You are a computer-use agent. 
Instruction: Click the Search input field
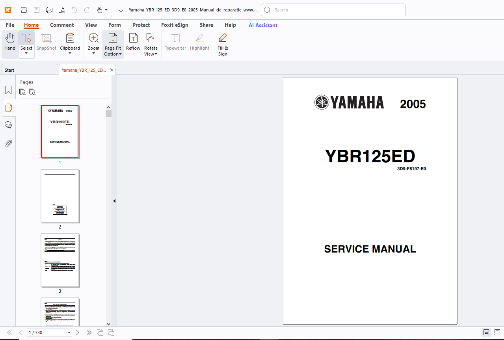tap(333, 10)
